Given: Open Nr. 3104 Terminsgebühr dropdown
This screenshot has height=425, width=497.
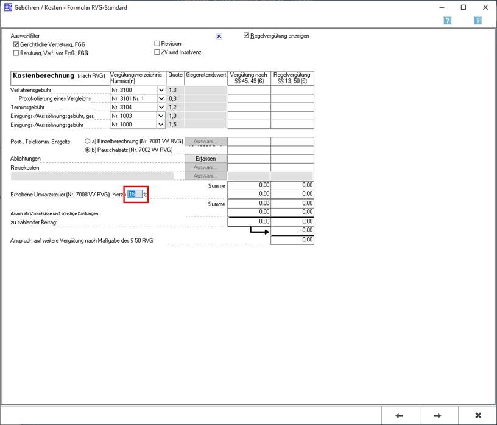Looking at the screenshot, I should coord(161,107).
